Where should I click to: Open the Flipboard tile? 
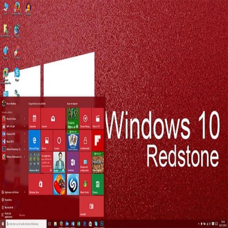tap(98, 140)
